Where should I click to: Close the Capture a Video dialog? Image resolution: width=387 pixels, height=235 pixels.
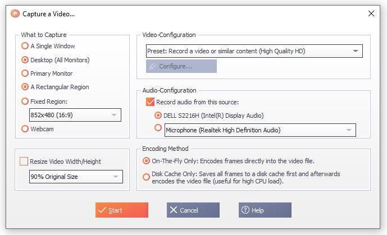click(x=371, y=13)
